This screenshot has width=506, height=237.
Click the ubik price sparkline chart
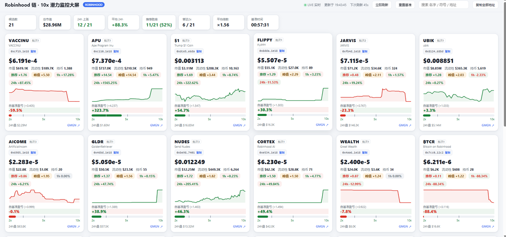click(x=458, y=95)
